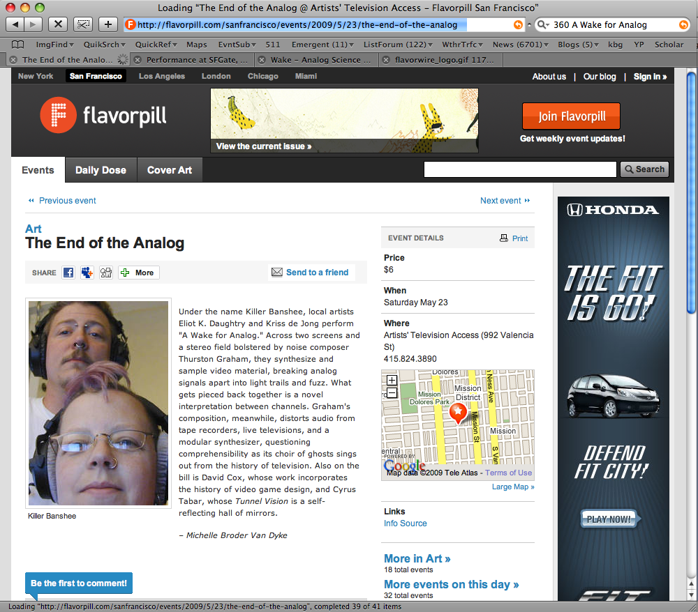Zoom out on the map
The width and height of the screenshot is (698, 612).
coord(392,393)
